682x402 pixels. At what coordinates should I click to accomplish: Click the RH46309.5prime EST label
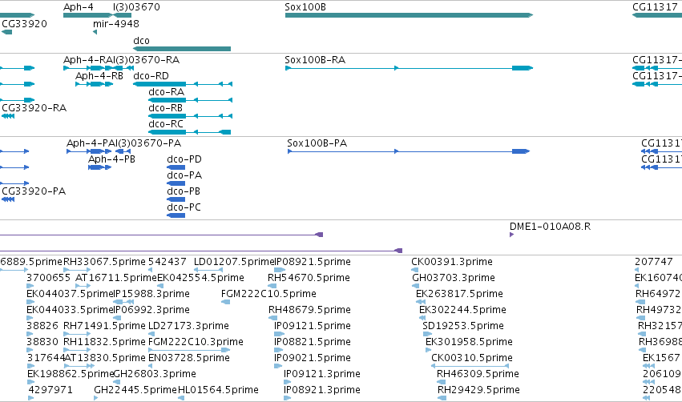(478, 374)
